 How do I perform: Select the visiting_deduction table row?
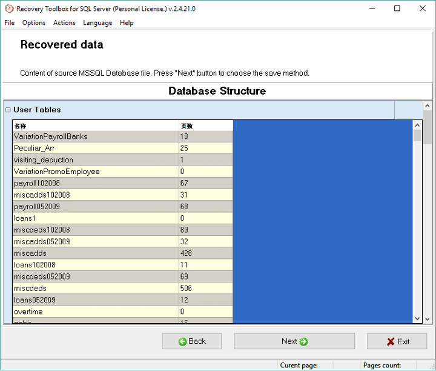click(122, 160)
